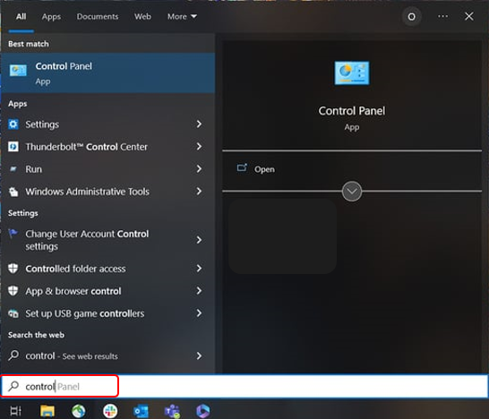Launch the green globe browser in taskbar
489x419 pixels.
(79, 411)
